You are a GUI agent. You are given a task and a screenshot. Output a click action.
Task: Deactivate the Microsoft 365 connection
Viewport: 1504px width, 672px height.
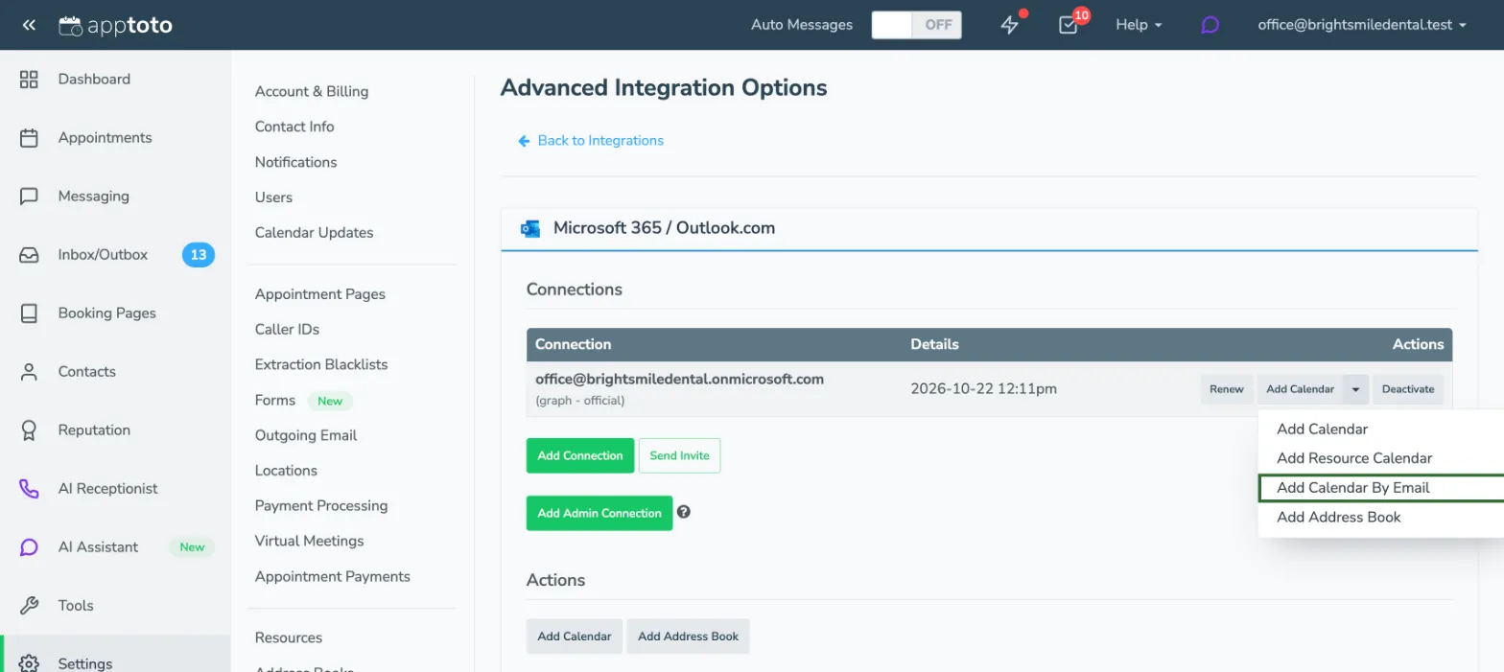pyautogui.click(x=1408, y=389)
